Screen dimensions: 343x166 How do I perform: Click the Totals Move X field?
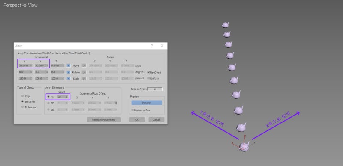coord(95,65)
